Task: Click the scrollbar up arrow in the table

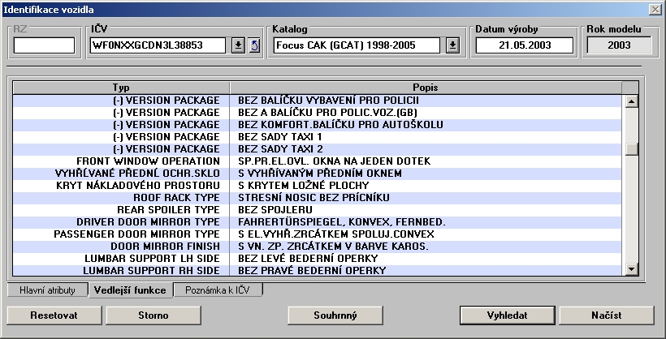Action: (631, 101)
